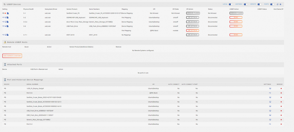Toggle the LOCAL switch
Image resolution: width=294 pixels, height=132 pixels.
pyautogui.click(x=231, y=4)
